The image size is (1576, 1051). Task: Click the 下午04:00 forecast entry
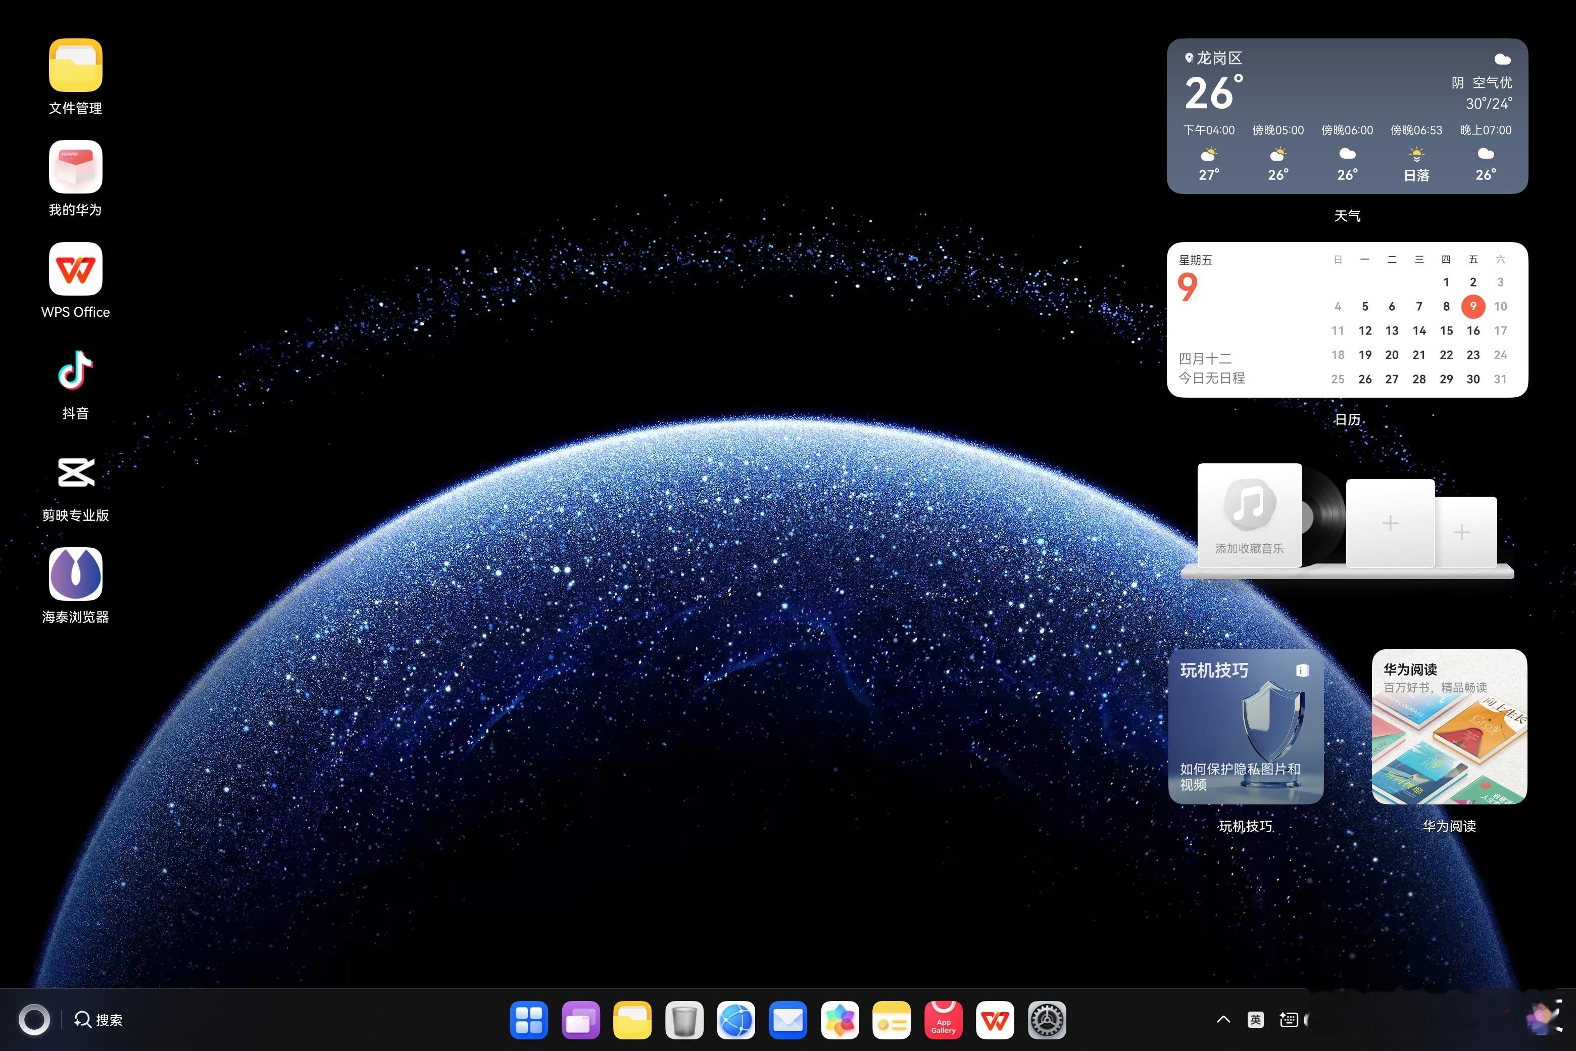point(1209,154)
